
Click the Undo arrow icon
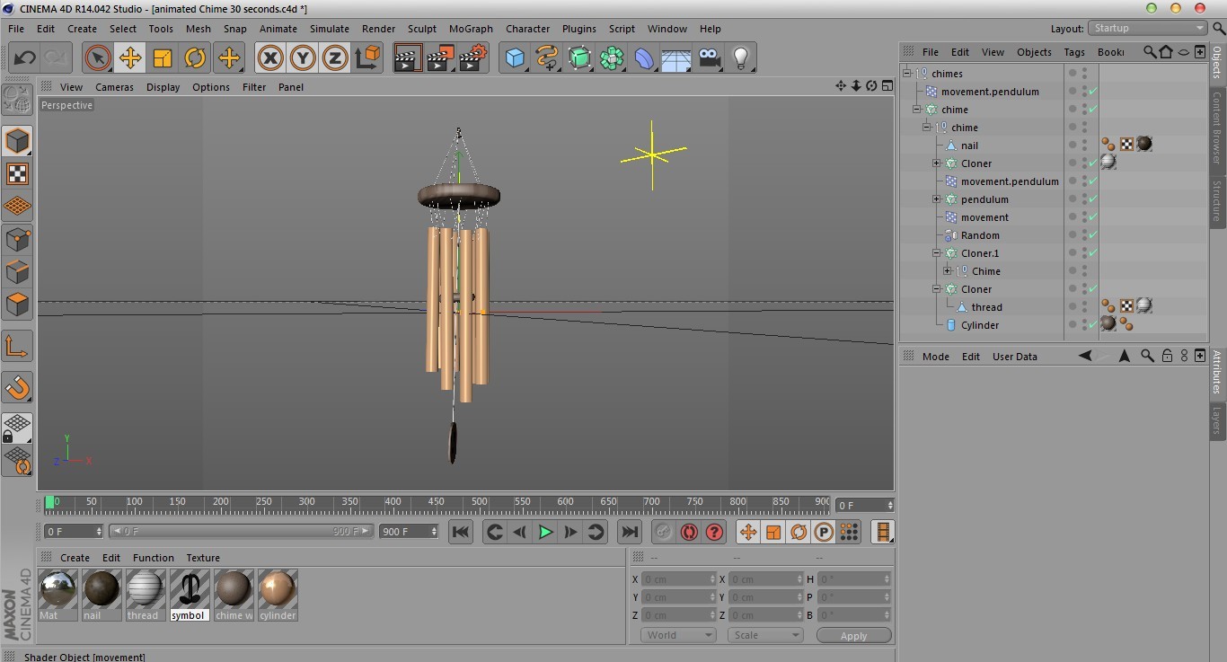coord(24,58)
